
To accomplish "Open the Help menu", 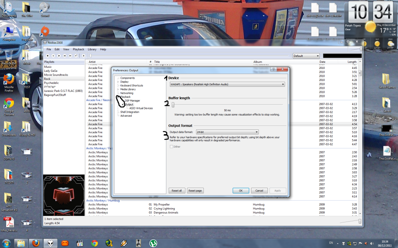I will 103,49.
